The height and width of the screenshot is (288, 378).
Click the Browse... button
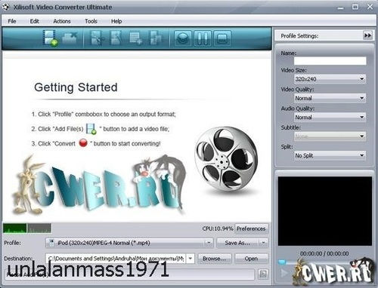(214, 259)
